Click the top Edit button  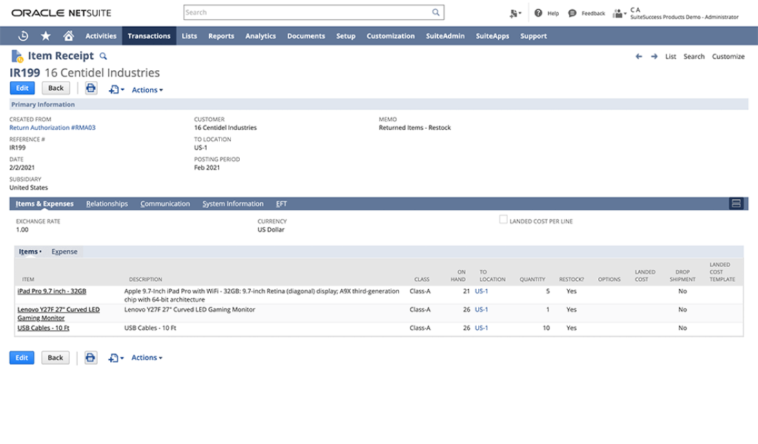22,88
